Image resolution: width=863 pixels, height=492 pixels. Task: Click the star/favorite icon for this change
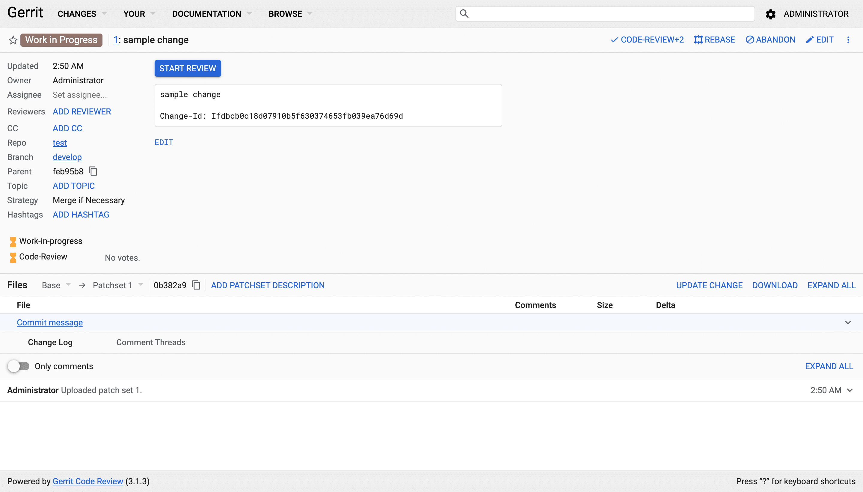point(13,40)
